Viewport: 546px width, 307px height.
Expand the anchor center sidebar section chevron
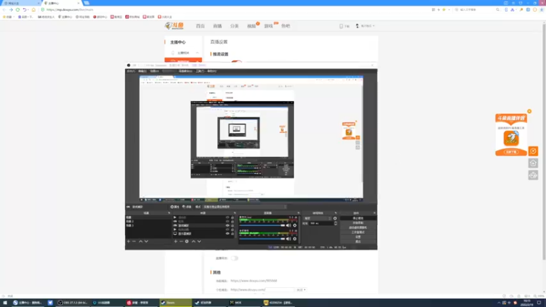click(x=197, y=53)
